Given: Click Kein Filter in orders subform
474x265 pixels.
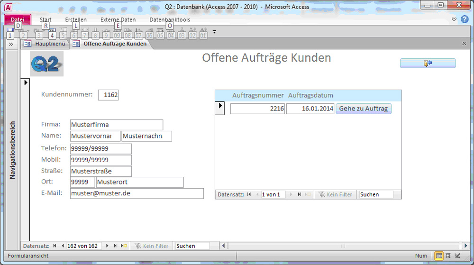Looking at the screenshot, I should [x=336, y=194].
